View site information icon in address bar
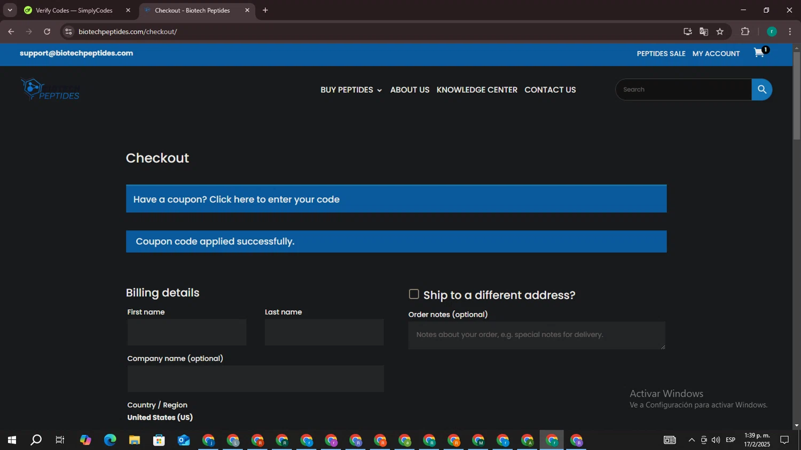801x450 pixels. click(68, 31)
